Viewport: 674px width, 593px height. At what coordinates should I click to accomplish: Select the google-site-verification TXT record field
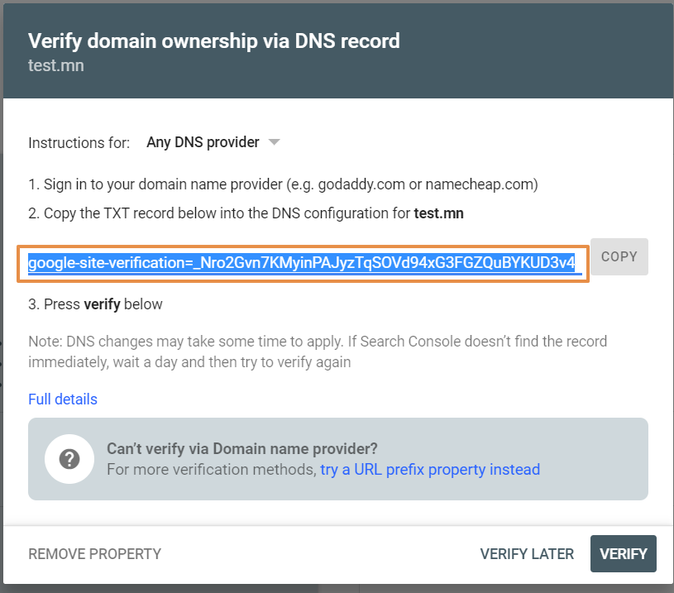pyautogui.click(x=303, y=264)
